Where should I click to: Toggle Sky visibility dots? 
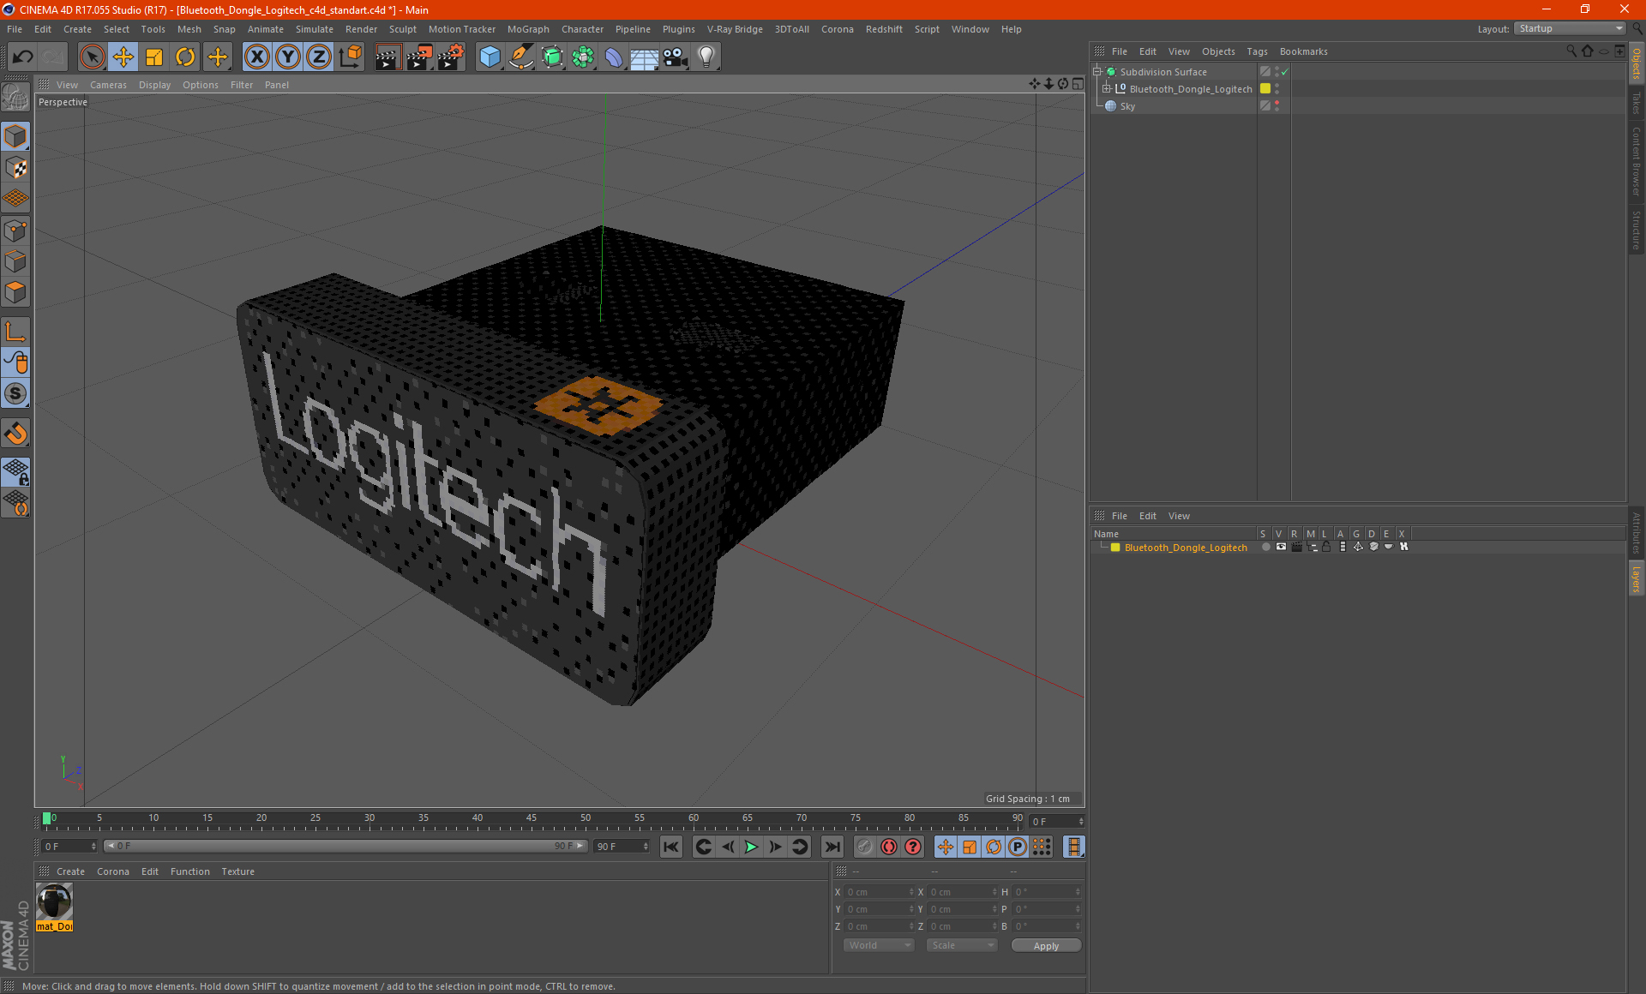click(x=1277, y=106)
